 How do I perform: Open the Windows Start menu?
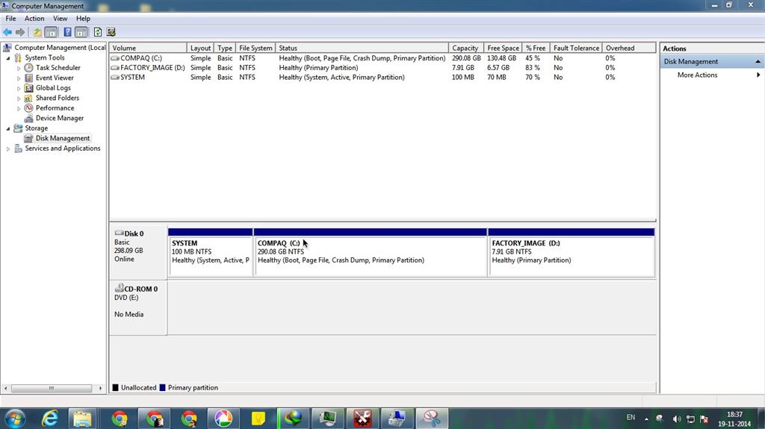click(15, 419)
